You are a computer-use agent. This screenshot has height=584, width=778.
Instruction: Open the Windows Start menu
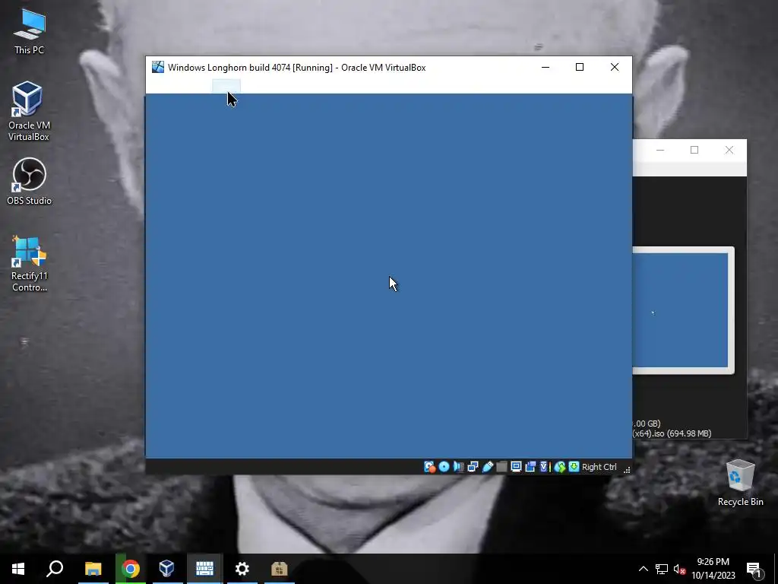pyautogui.click(x=18, y=569)
